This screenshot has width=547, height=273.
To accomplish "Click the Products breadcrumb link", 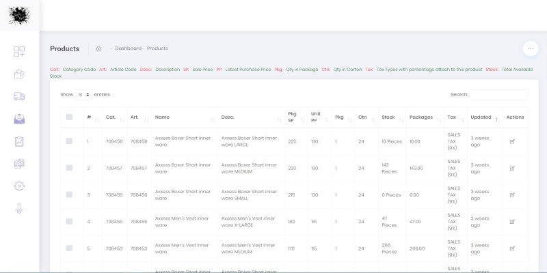I will coord(157,48).
